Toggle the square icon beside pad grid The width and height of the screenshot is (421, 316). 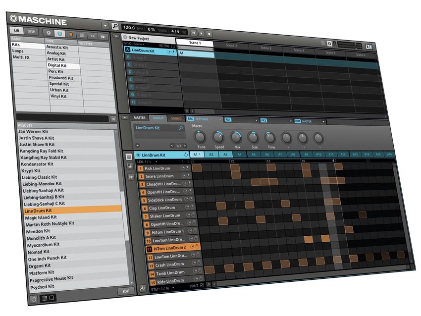click(x=52, y=298)
